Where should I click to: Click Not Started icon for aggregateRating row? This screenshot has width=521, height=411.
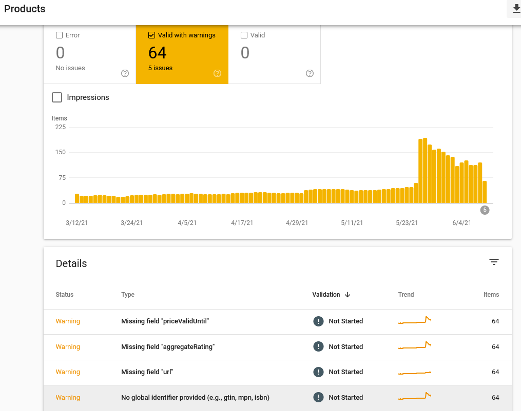(x=318, y=347)
